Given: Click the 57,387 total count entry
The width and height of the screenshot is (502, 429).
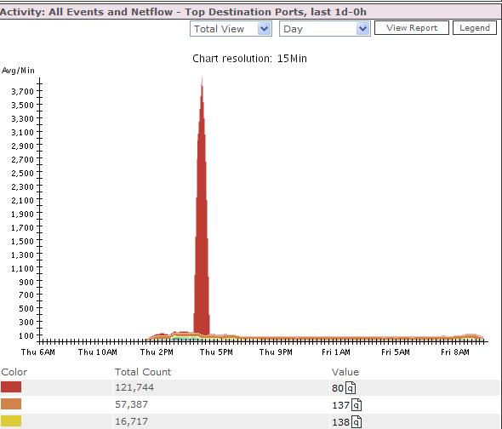Looking at the screenshot, I should point(132,404).
